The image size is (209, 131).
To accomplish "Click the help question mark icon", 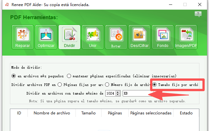I will click(198, 14).
